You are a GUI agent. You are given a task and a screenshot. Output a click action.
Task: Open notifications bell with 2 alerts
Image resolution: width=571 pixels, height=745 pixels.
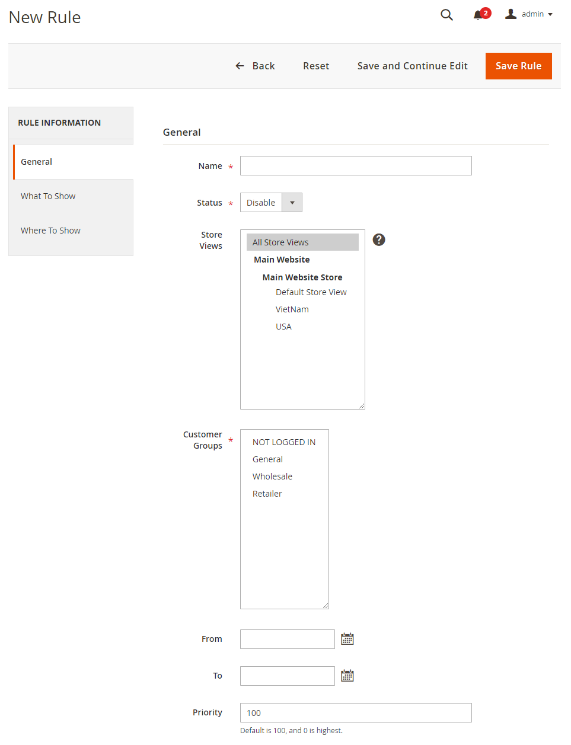(478, 15)
